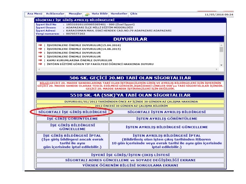Open İŞTEN AYRILIŞ BİLDİRGESİ İPTAL
Image resolution: width=246 pixels, height=184 pixels.
pos(167,141)
